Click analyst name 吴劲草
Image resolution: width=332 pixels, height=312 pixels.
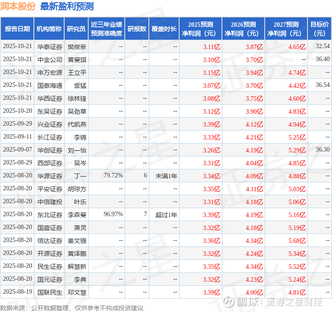77,111
